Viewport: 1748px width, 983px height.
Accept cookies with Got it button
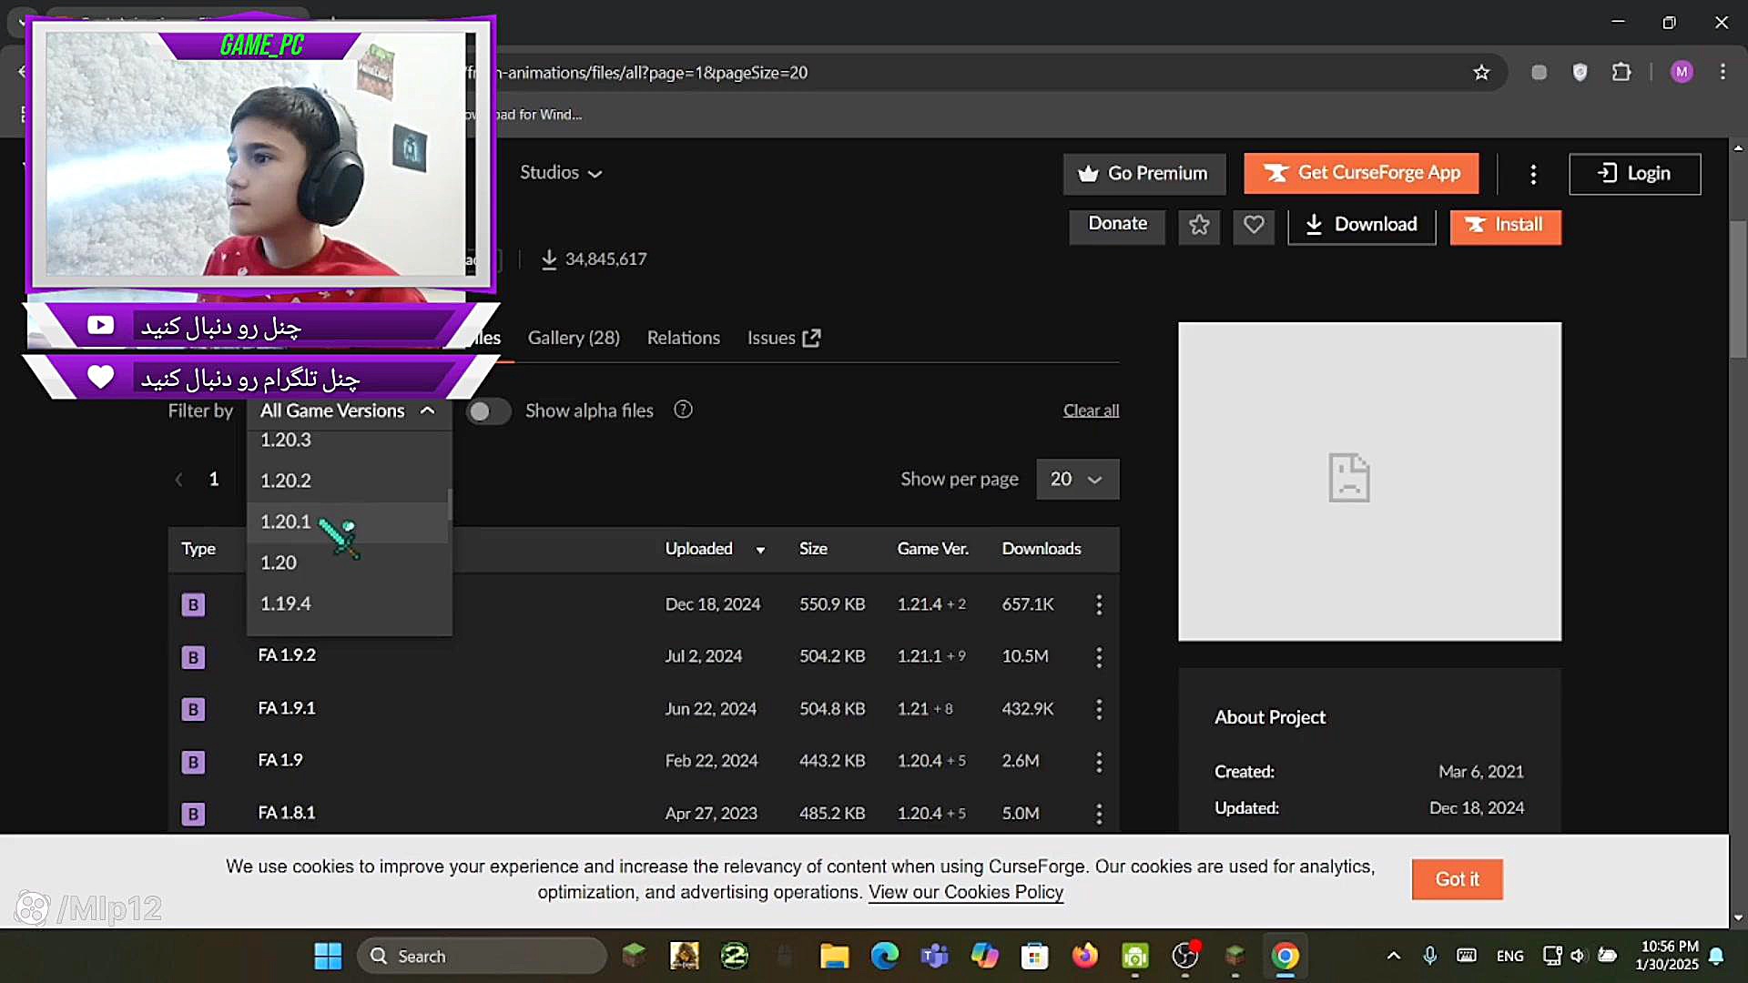(x=1457, y=879)
